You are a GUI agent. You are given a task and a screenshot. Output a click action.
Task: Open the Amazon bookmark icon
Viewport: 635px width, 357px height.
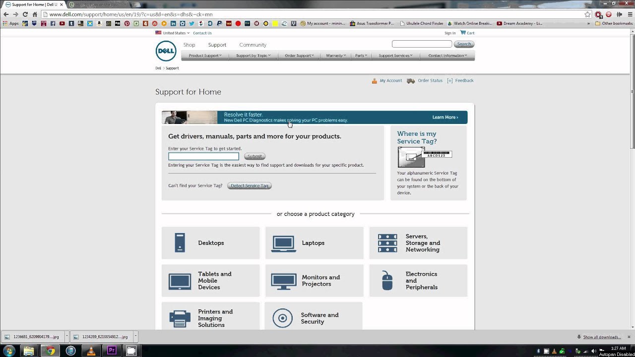point(99,23)
